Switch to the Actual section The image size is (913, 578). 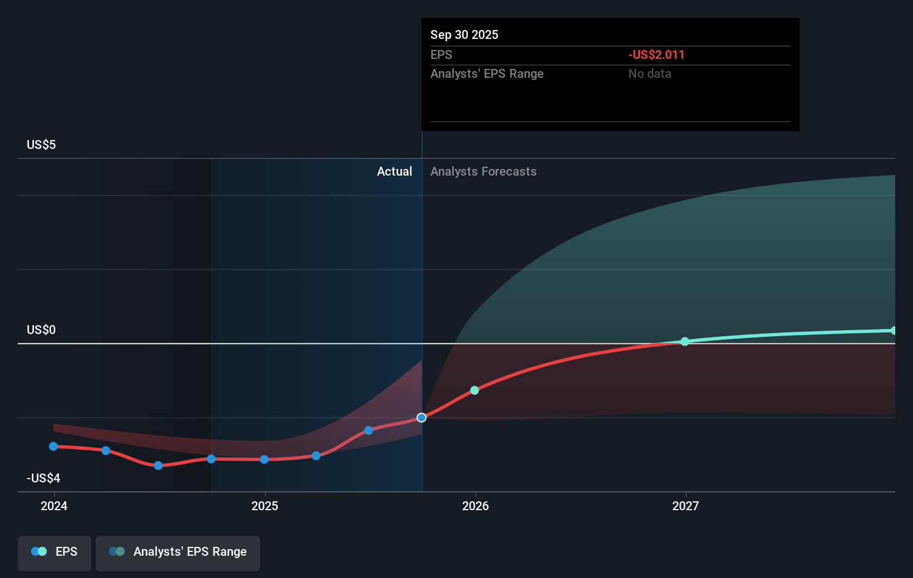click(x=395, y=171)
